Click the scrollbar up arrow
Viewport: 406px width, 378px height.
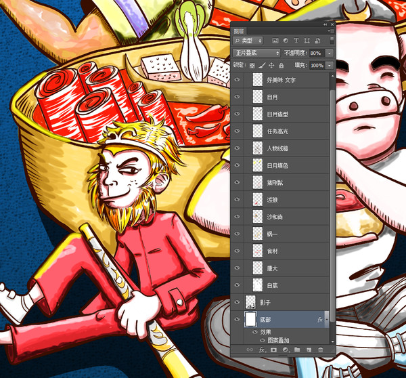[x=332, y=76]
